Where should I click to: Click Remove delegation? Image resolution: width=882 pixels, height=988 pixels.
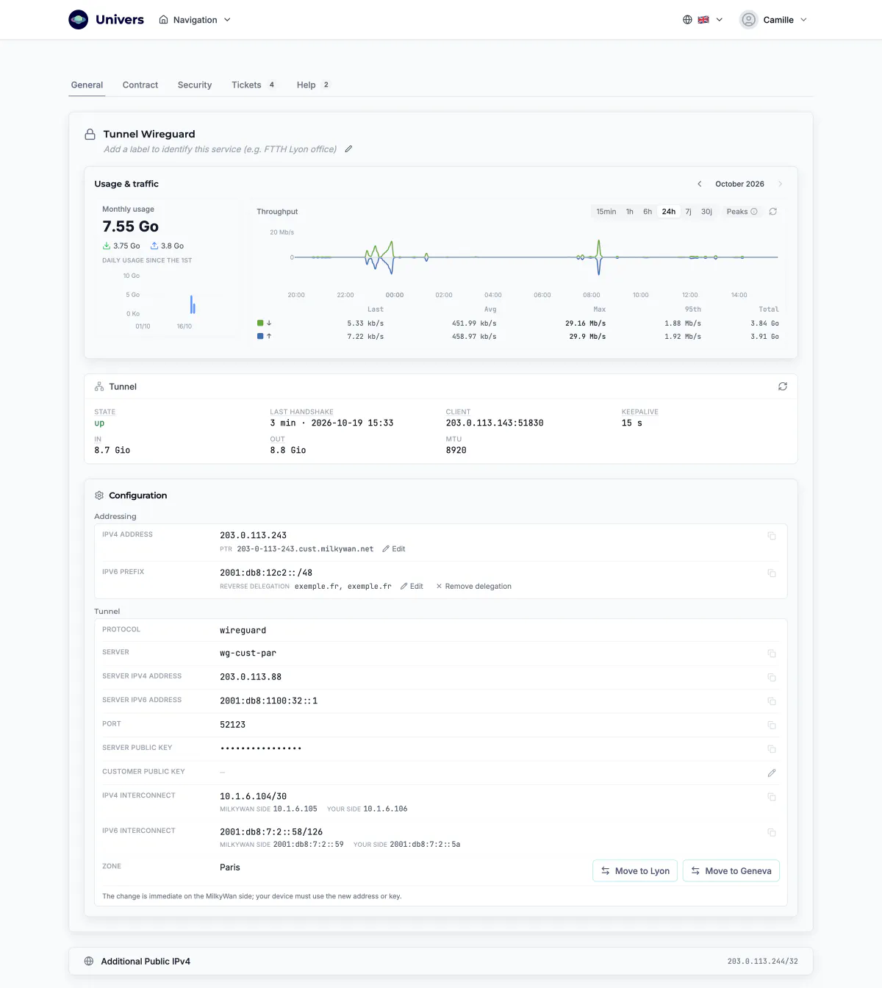(473, 587)
